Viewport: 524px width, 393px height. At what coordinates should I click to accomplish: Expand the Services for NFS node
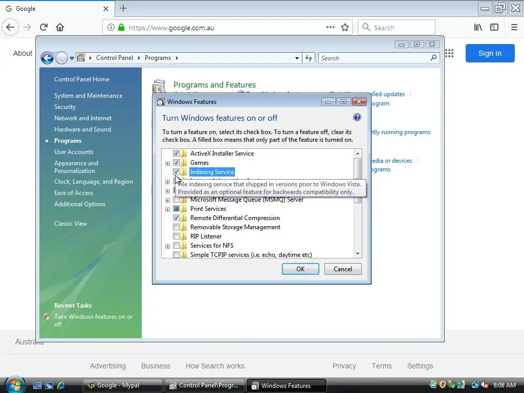click(x=167, y=246)
